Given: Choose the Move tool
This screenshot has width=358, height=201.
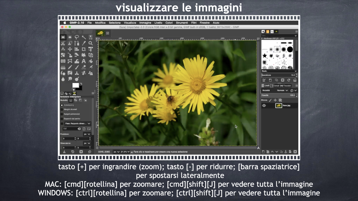Looking at the screenshot, I should 70,49.
